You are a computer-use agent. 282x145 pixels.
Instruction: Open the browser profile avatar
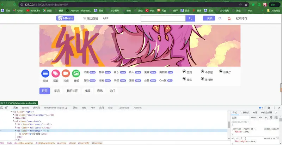pyautogui.click(x=265, y=5)
